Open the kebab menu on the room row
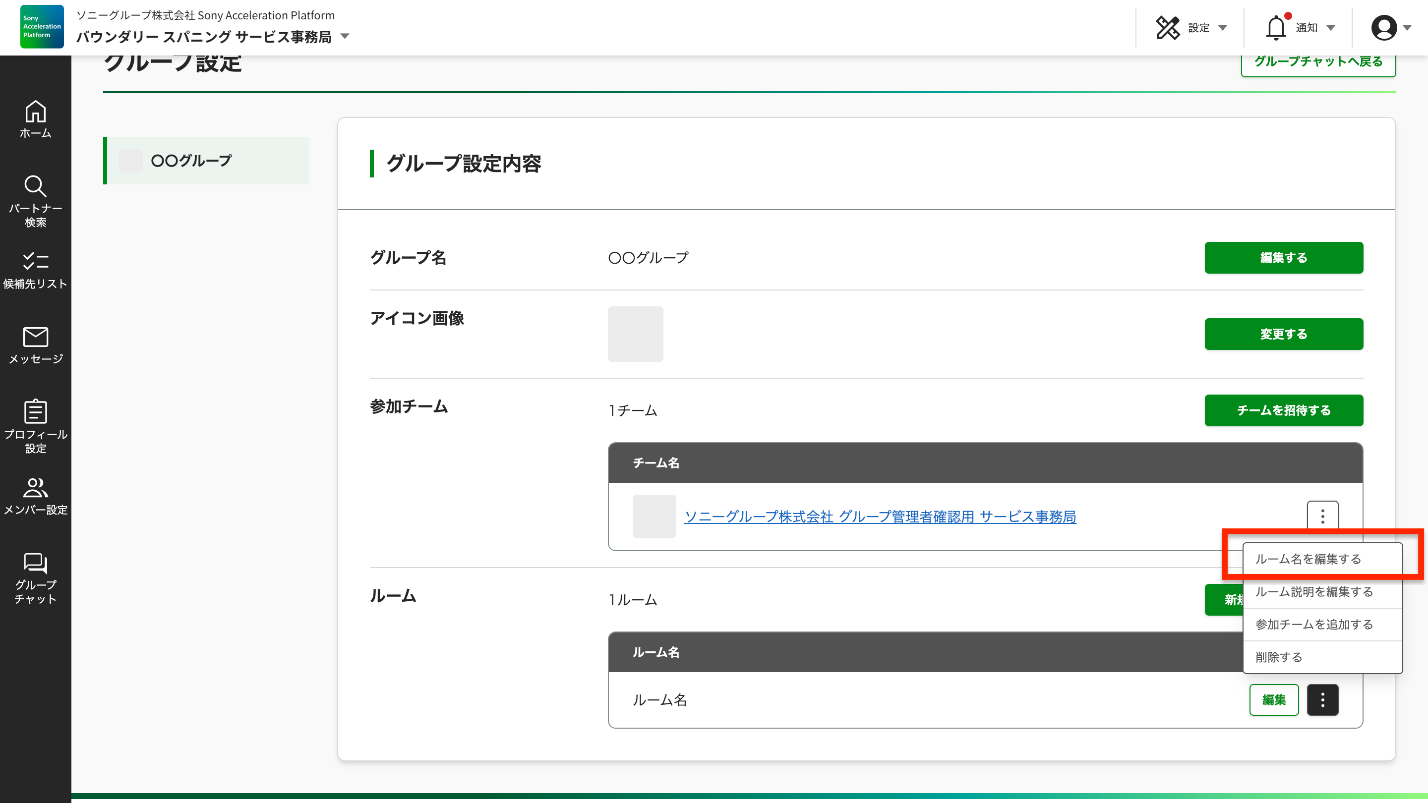The image size is (1428, 803). [x=1323, y=700]
